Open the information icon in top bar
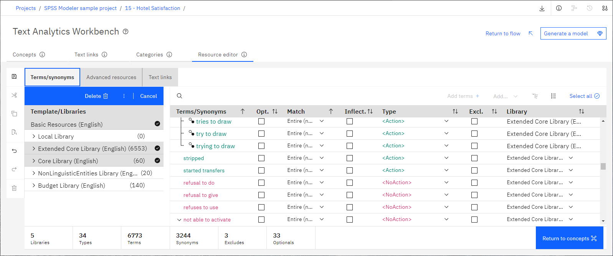The image size is (613, 256). pos(559,8)
